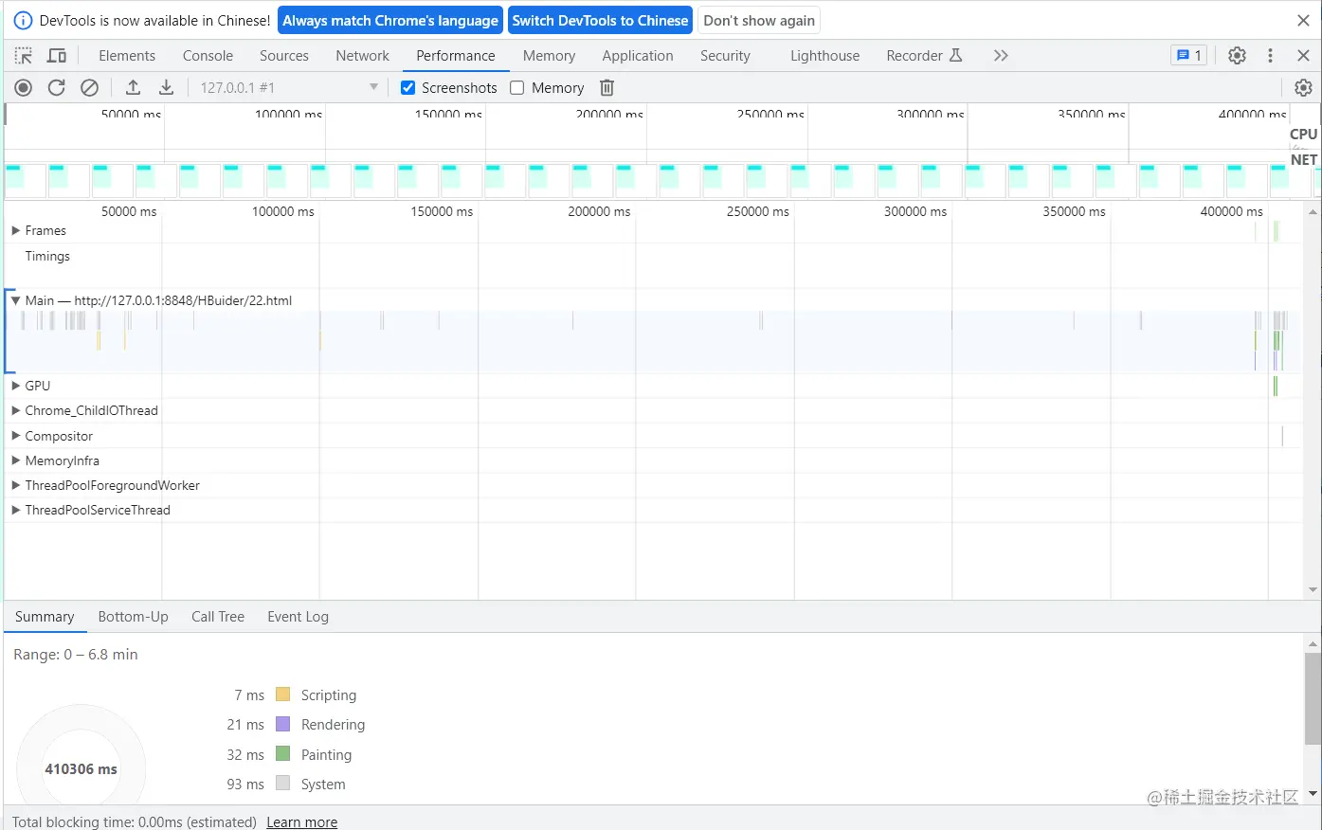The image size is (1322, 830).
Task: Click the load profile upload icon
Action: [x=134, y=88]
